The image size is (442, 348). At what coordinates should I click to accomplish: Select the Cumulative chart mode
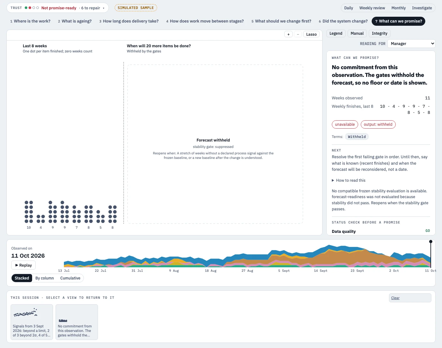[x=70, y=278]
